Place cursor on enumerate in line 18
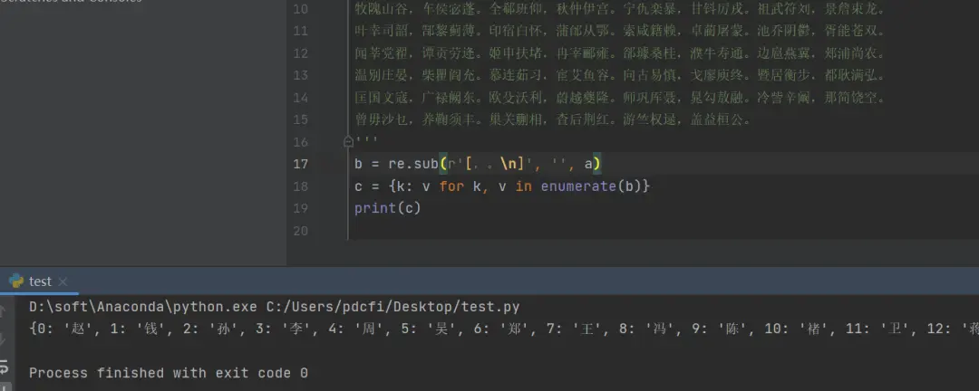The height and width of the screenshot is (391, 979). (578, 186)
